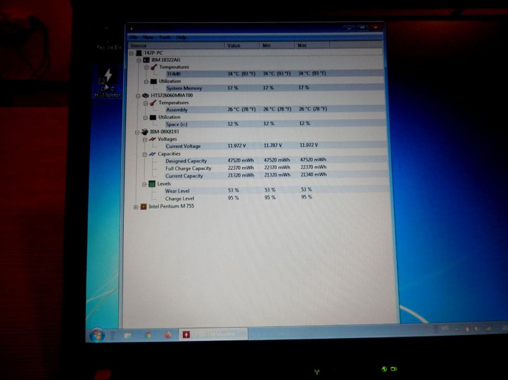
Task: Click the thermometer icon under IBM 18322AG
Action: 154,67
